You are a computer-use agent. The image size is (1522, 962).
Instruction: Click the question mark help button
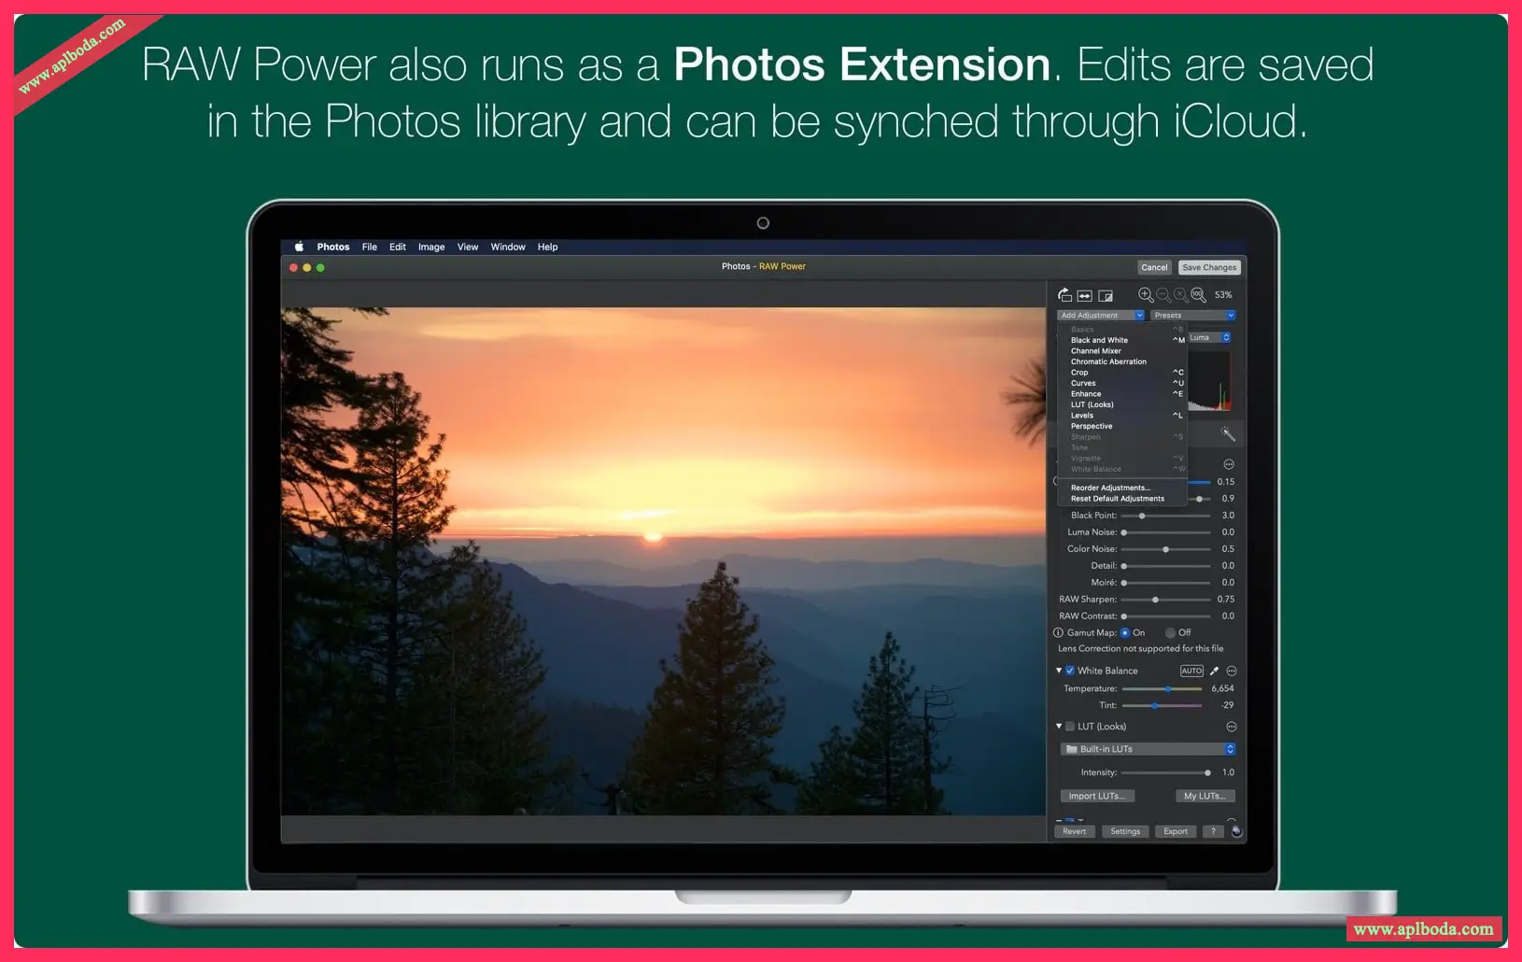(1213, 831)
